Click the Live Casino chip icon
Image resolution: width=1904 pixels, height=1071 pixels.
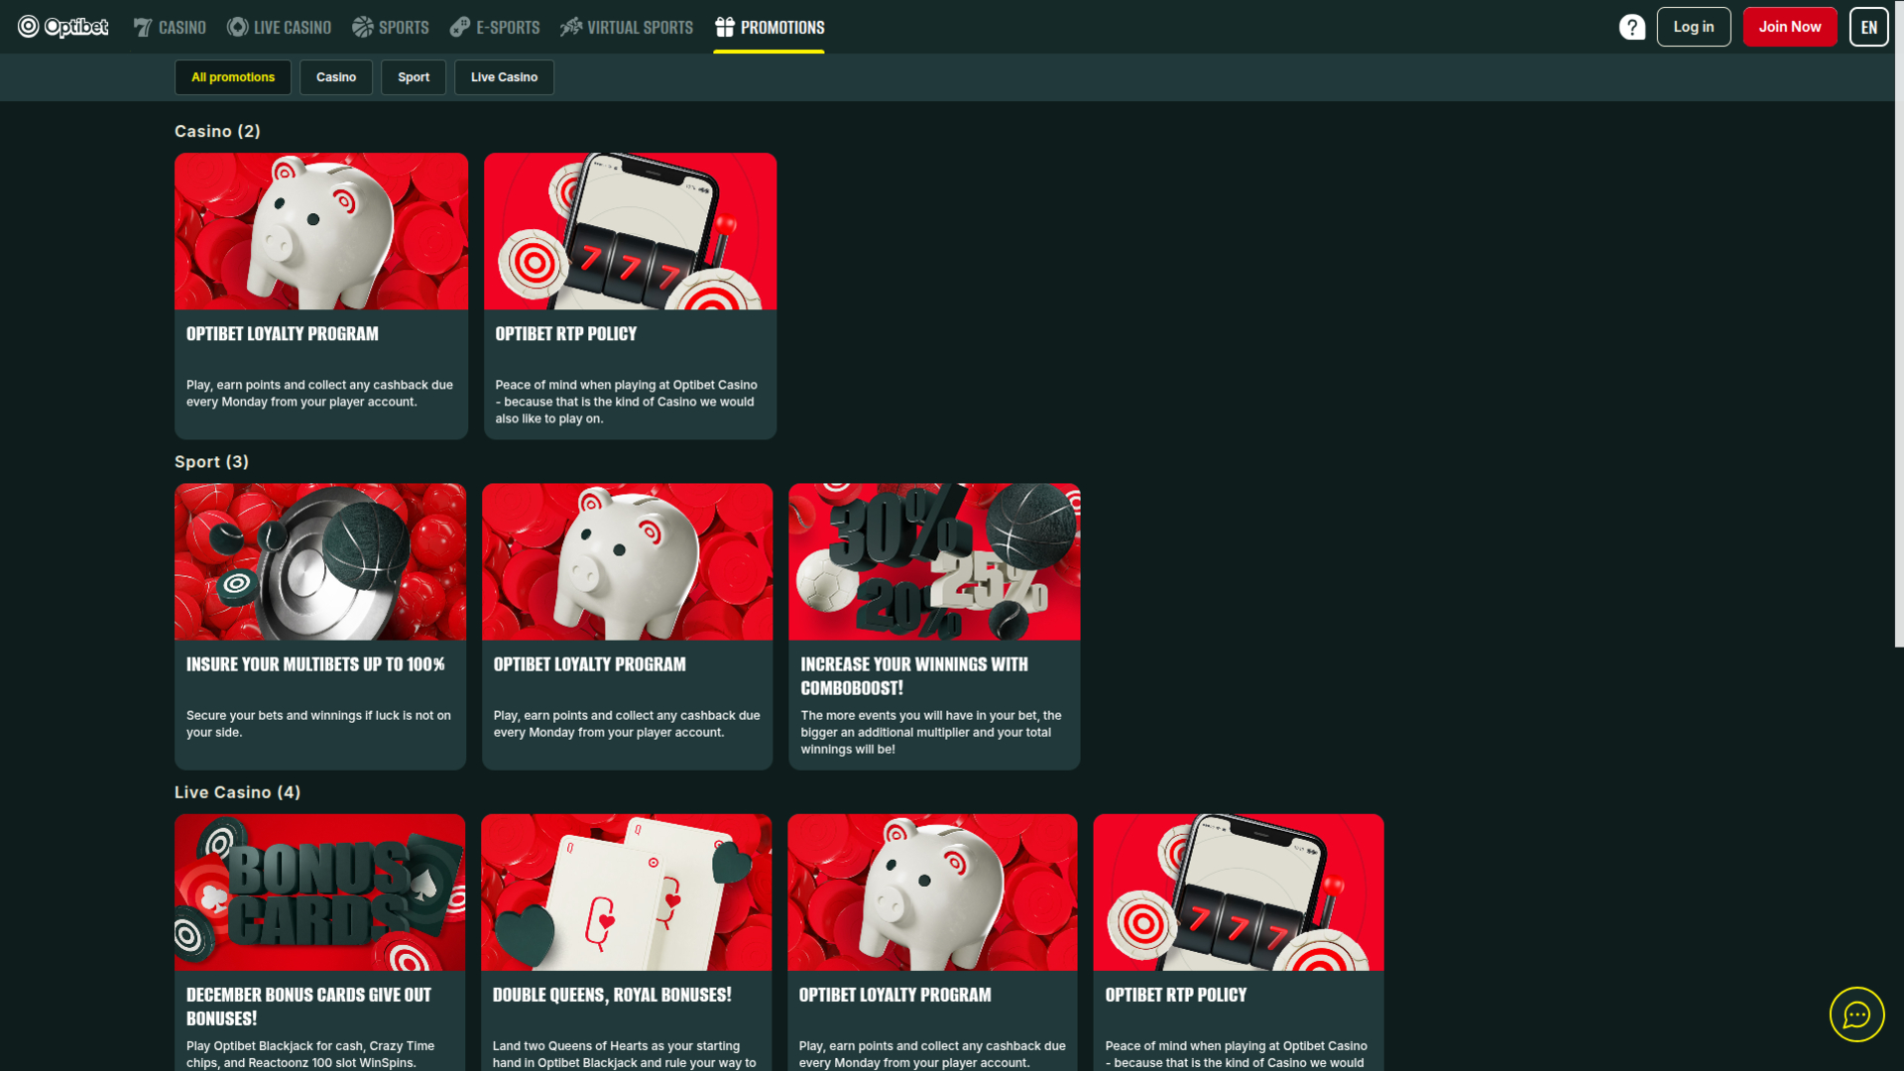[237, 27]
